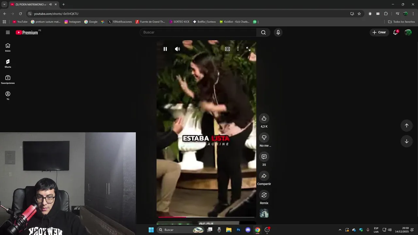Open Chrome media control button
This screenshot has height=235, width=418.
point(397,14)
